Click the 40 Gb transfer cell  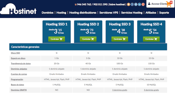click(x=88, y=64)
